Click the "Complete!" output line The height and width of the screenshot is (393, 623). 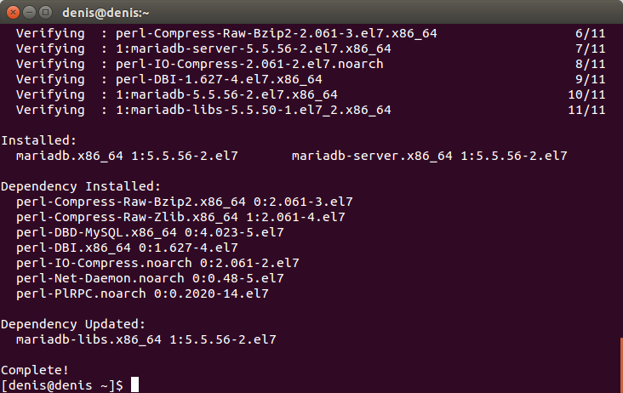coord(35,370)
